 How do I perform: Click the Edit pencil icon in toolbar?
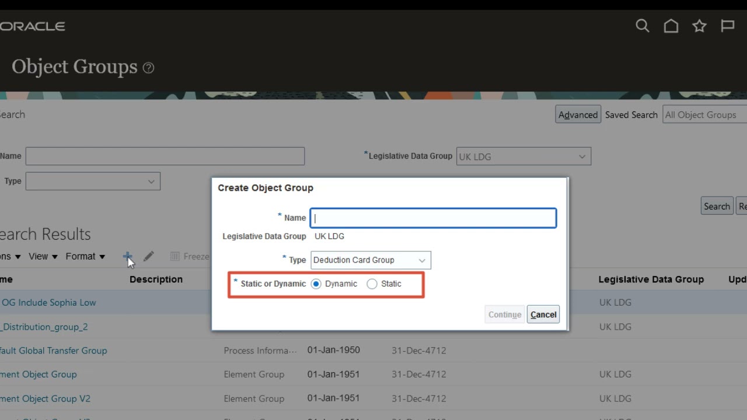coord(149,256)
